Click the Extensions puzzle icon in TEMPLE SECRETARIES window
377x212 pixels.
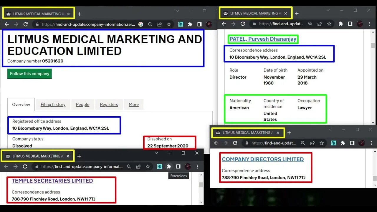click(x=169, y=167)
